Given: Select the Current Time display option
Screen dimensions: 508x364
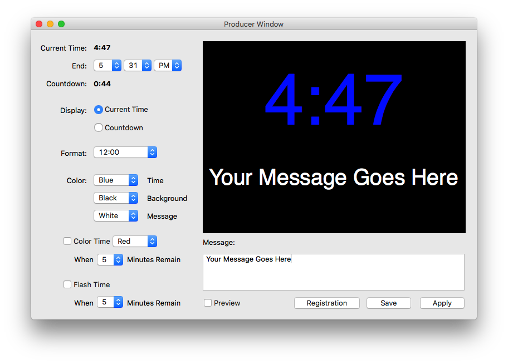Looking at the screenshot, I should tap(98, 110).
